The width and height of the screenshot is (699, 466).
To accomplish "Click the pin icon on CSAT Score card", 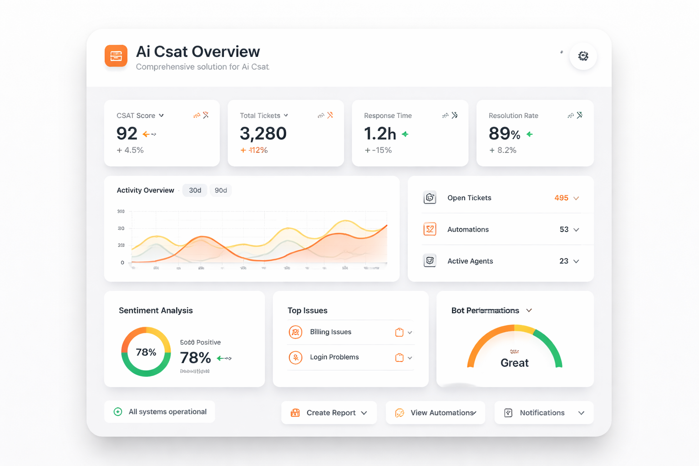I will point(206,115).
